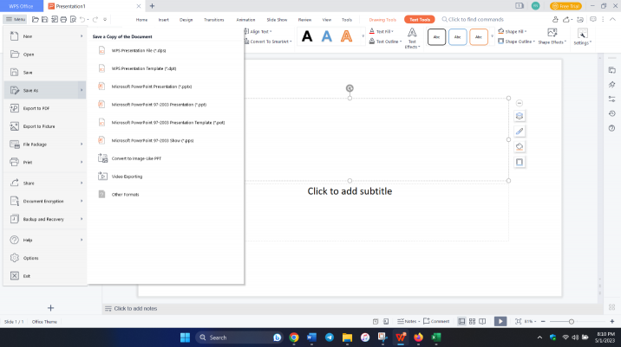
Task: Open the Text Fill dropdown
Action: (x=381, y=31)
